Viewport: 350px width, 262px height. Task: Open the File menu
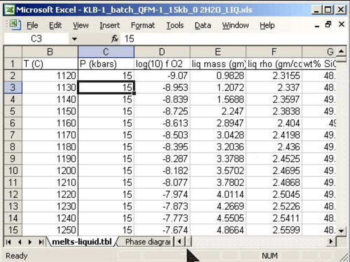(32, 25)
